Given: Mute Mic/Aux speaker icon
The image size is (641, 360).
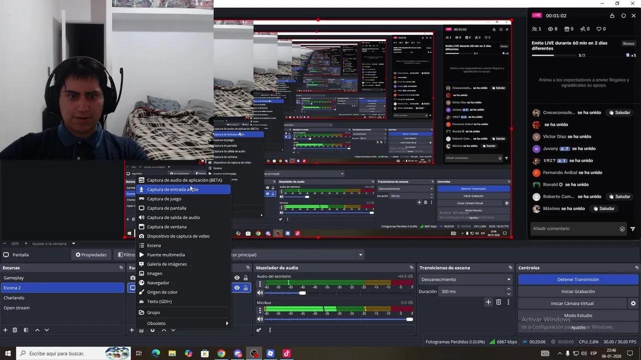Looking at the screenshot, I should click(x=260, y=319).
